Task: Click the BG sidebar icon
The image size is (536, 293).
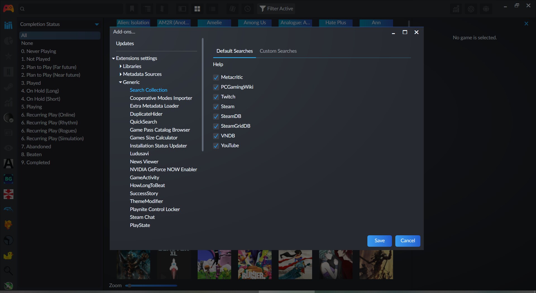Action: pyautogui.click(x=8, y=179)
